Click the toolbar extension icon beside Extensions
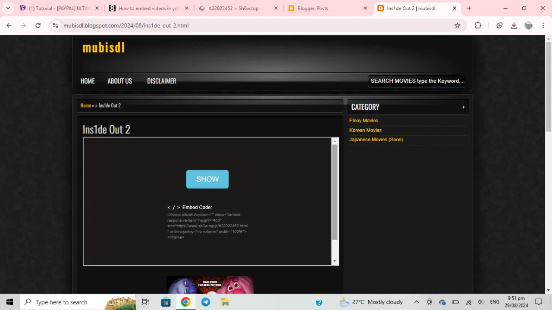This screenshot has height=310, width=552. coord(499,25)
